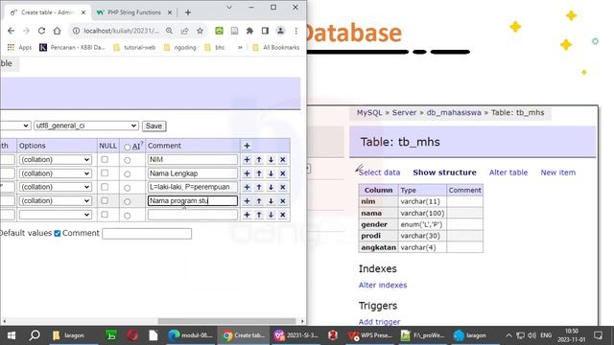This screenshot has width=614, height=345.
Task: Click New item in the slide
Action: [x=558, y=172]
